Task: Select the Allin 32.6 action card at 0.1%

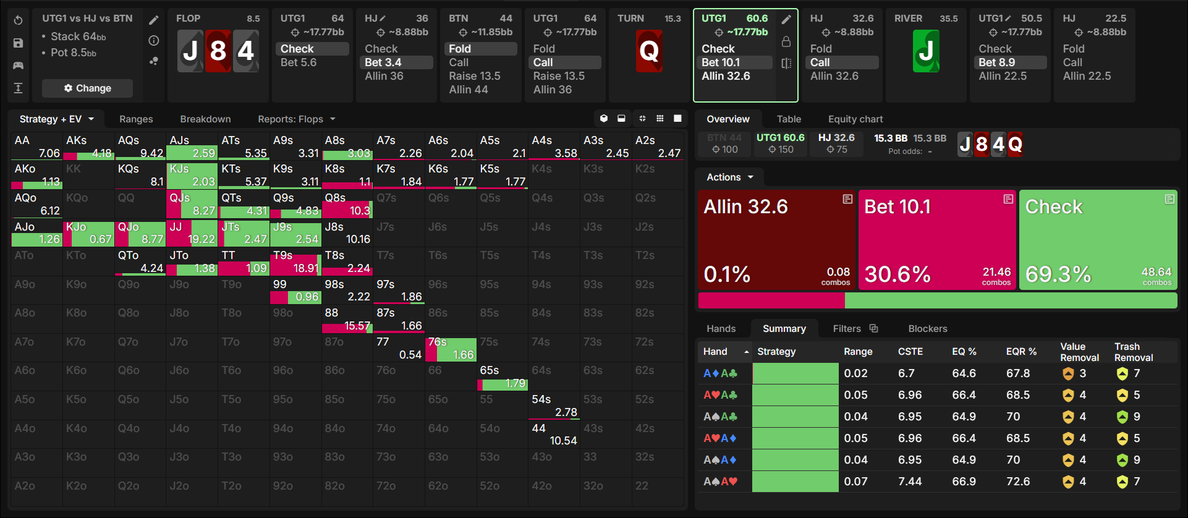Action: 777,240
